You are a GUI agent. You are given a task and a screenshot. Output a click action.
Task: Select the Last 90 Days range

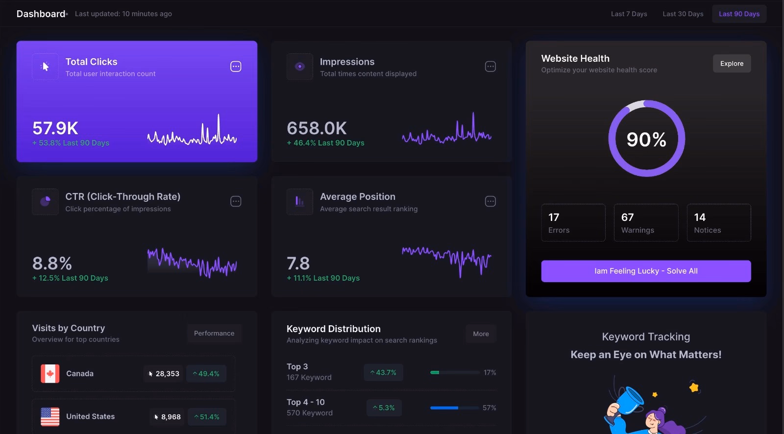739,14
